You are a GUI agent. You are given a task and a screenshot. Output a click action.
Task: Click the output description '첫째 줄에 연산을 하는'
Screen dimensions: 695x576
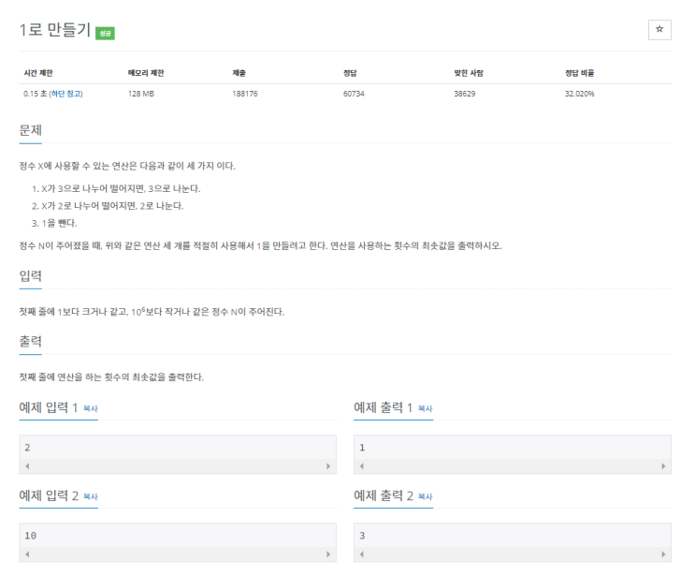111,377
